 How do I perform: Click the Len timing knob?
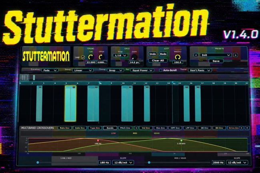(91, 57)
